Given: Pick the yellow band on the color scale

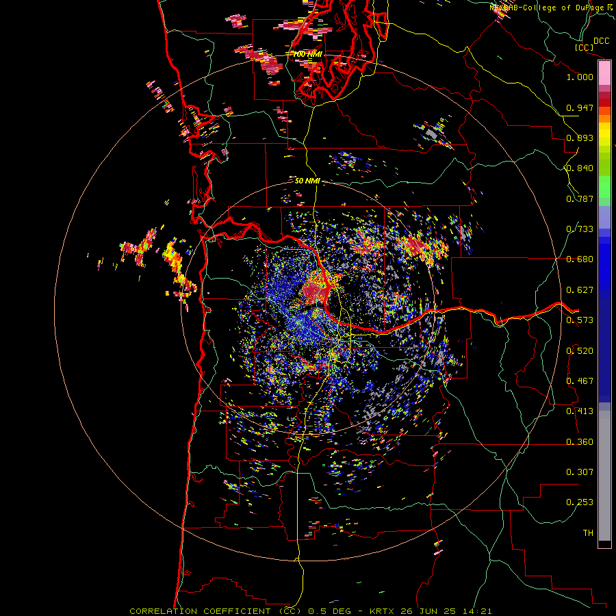Looking at the screenshot, I should (604, 135).
